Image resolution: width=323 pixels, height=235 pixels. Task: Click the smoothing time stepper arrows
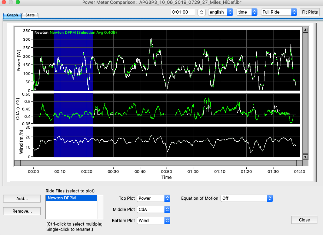[201, 12]
